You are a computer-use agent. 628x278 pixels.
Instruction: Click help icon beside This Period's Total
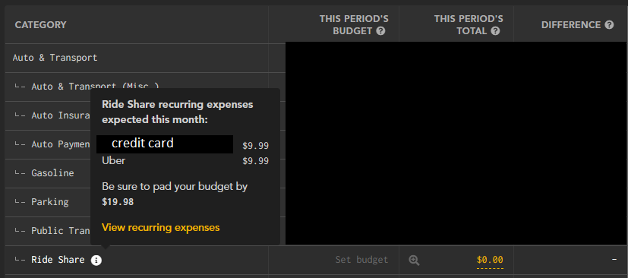pos(495,31)
